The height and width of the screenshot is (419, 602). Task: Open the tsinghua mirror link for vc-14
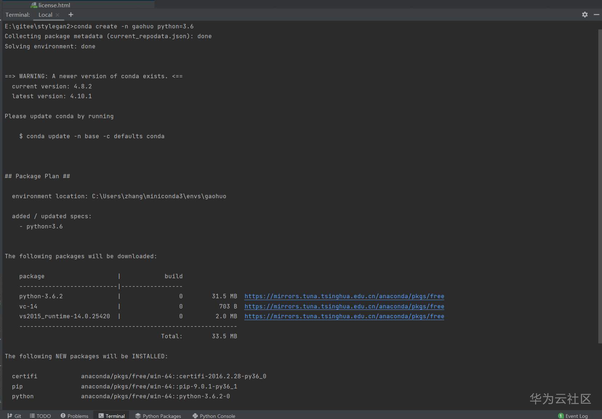point(344,307)
